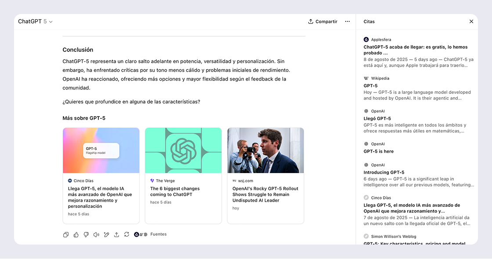
Task: Click the share icon below the response
Action: tap(116, 234)
